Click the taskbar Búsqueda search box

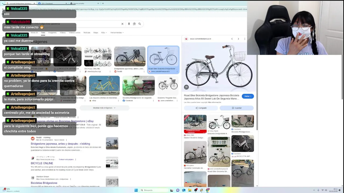(154, 190)
